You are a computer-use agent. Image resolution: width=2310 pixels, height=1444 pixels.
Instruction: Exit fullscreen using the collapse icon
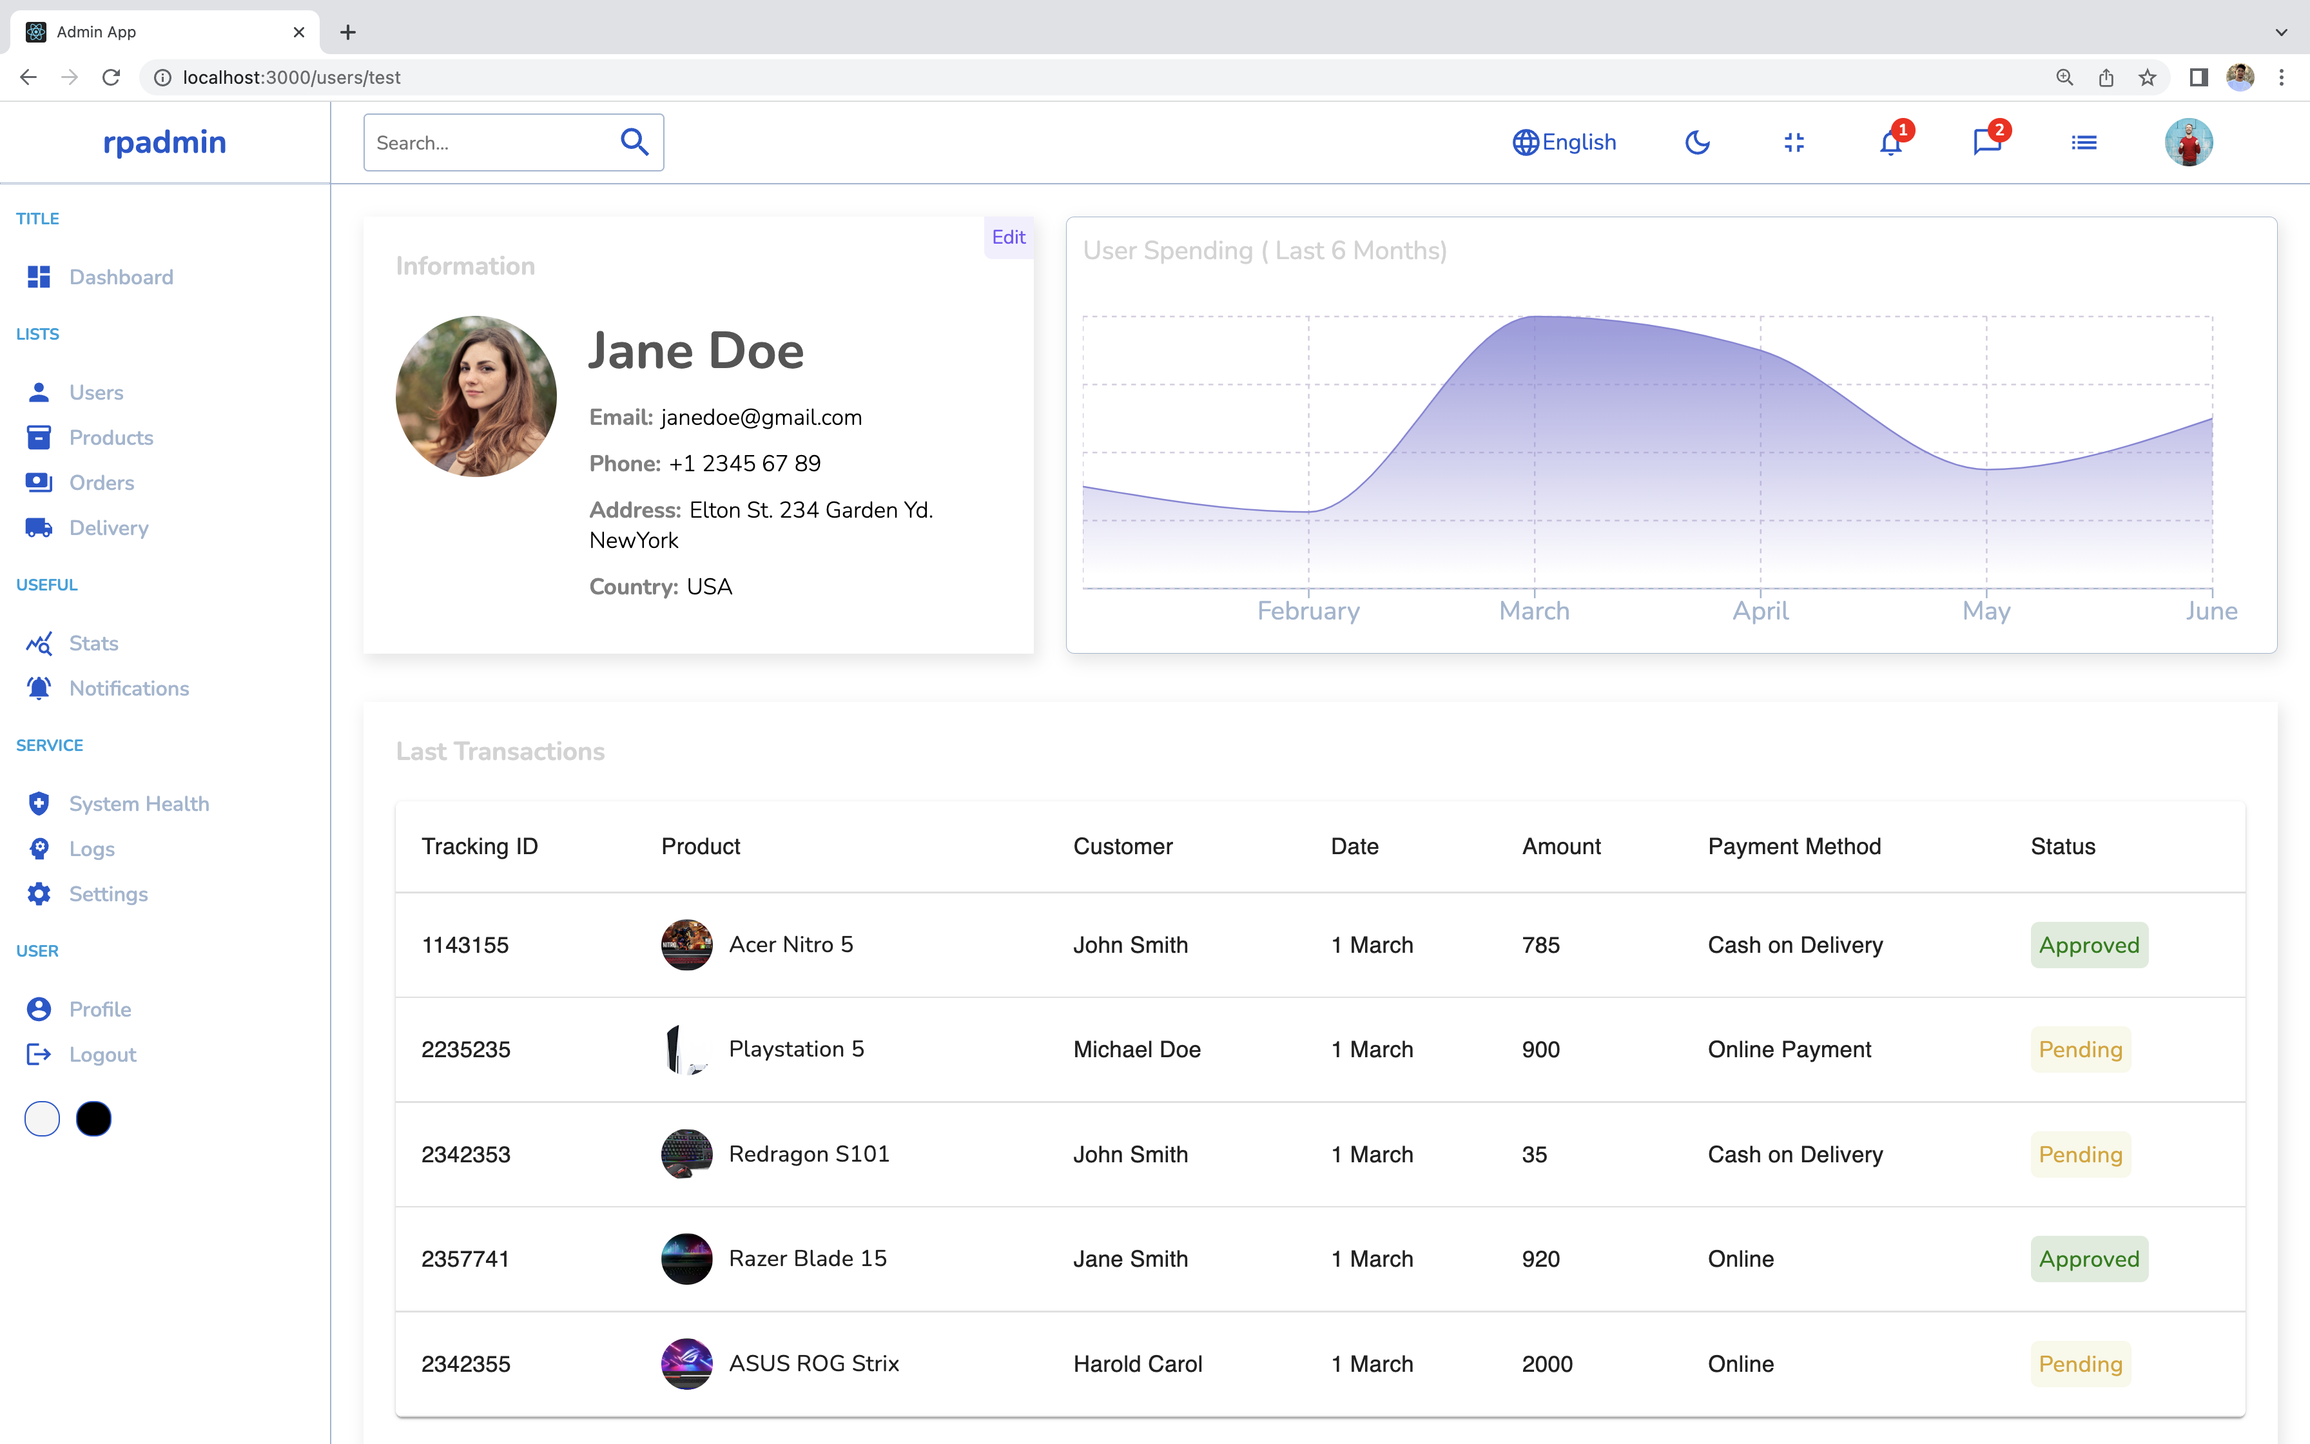pos(1794,142)
